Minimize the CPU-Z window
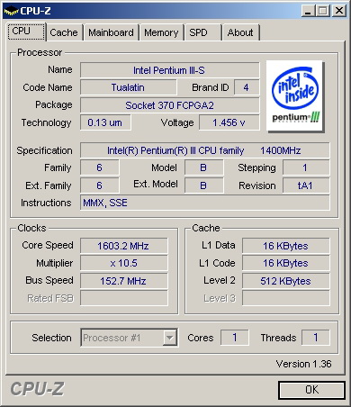This screenshot has width=351, height=407. tap(308, 11)
